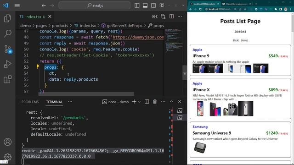The height and width of the screenshot is (165, 294).
Task: Select the second terminal instance in list
Action: point(180,117)
